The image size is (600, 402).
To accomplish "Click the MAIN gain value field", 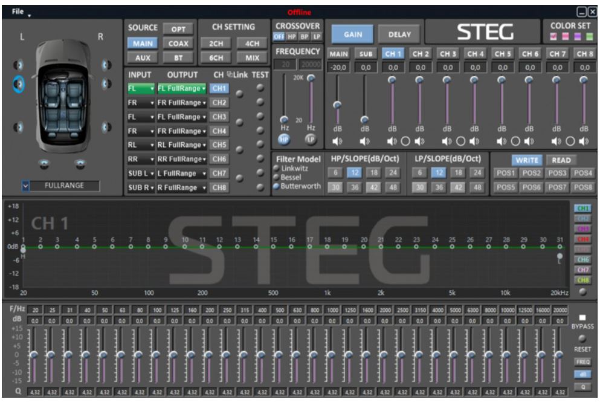I will coord(338,68).
